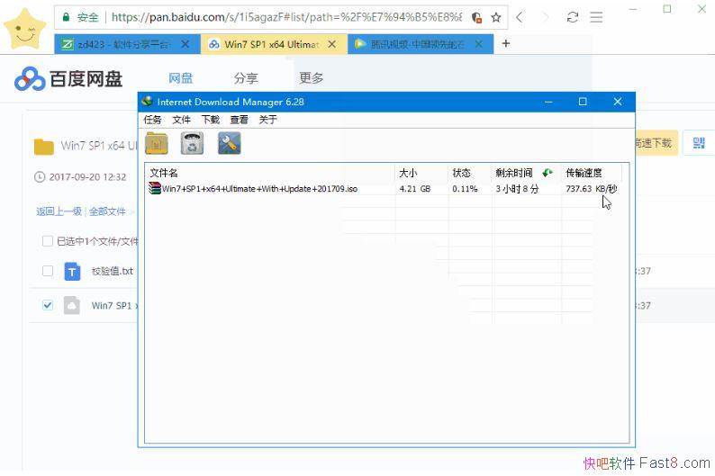The width and height of the screenshot is (715, 476).
Task: Open the 下载 menu in IDM
Action: pyautogui.click(x=210, y=120)
